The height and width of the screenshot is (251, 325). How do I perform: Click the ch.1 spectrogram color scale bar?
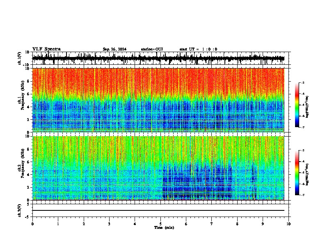[x=297, y=105]
